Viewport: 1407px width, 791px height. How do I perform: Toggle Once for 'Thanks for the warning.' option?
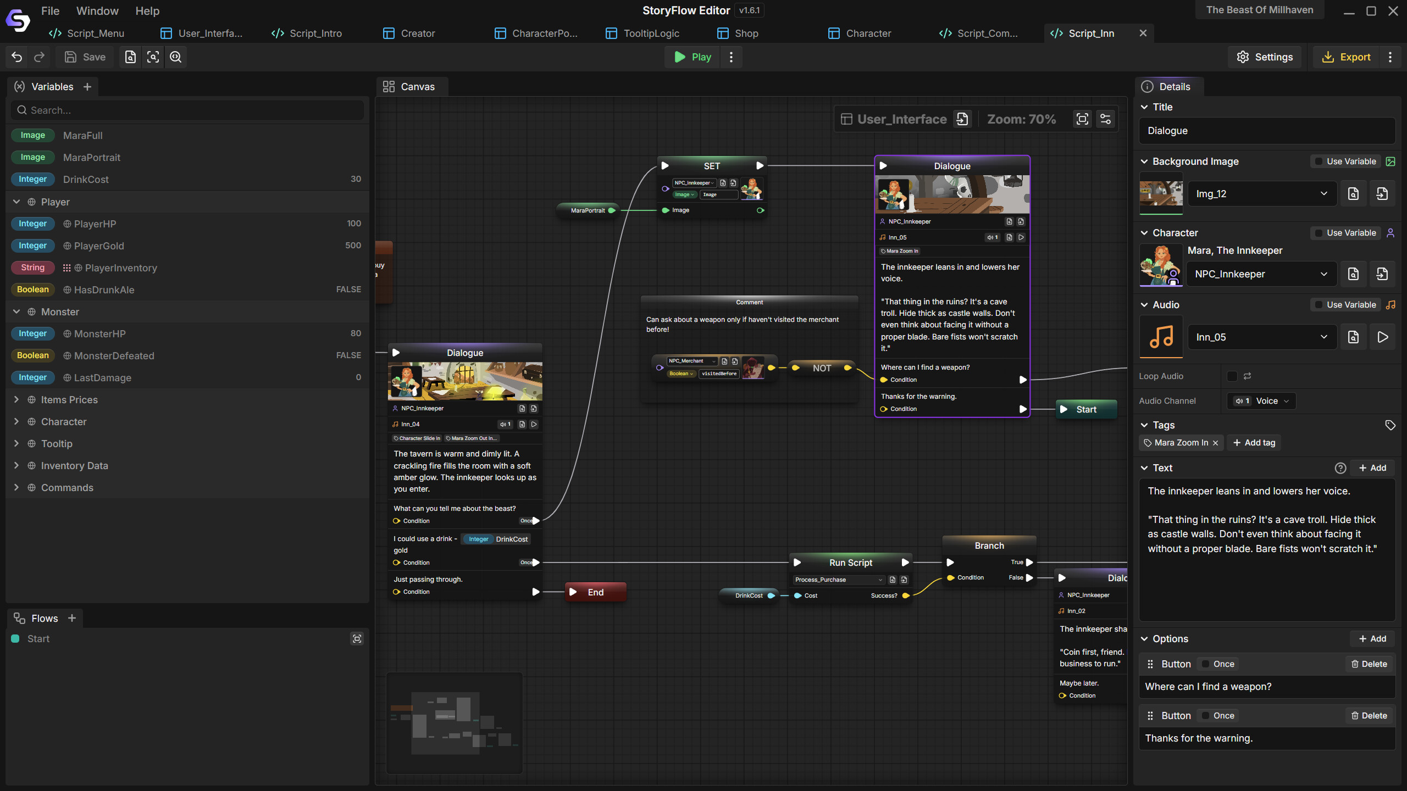[1217, 716]
